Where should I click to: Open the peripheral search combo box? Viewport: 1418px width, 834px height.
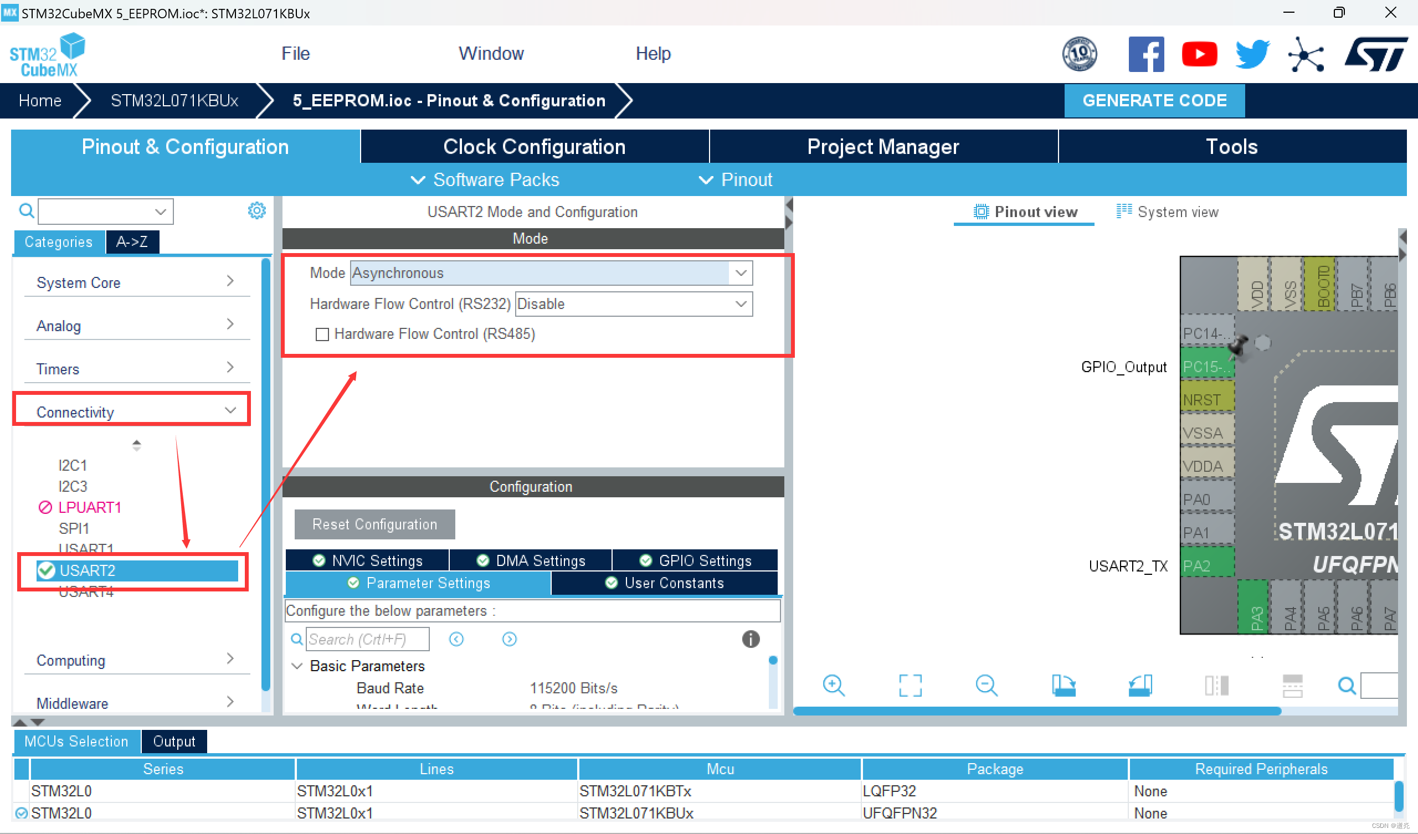[105, 211]
